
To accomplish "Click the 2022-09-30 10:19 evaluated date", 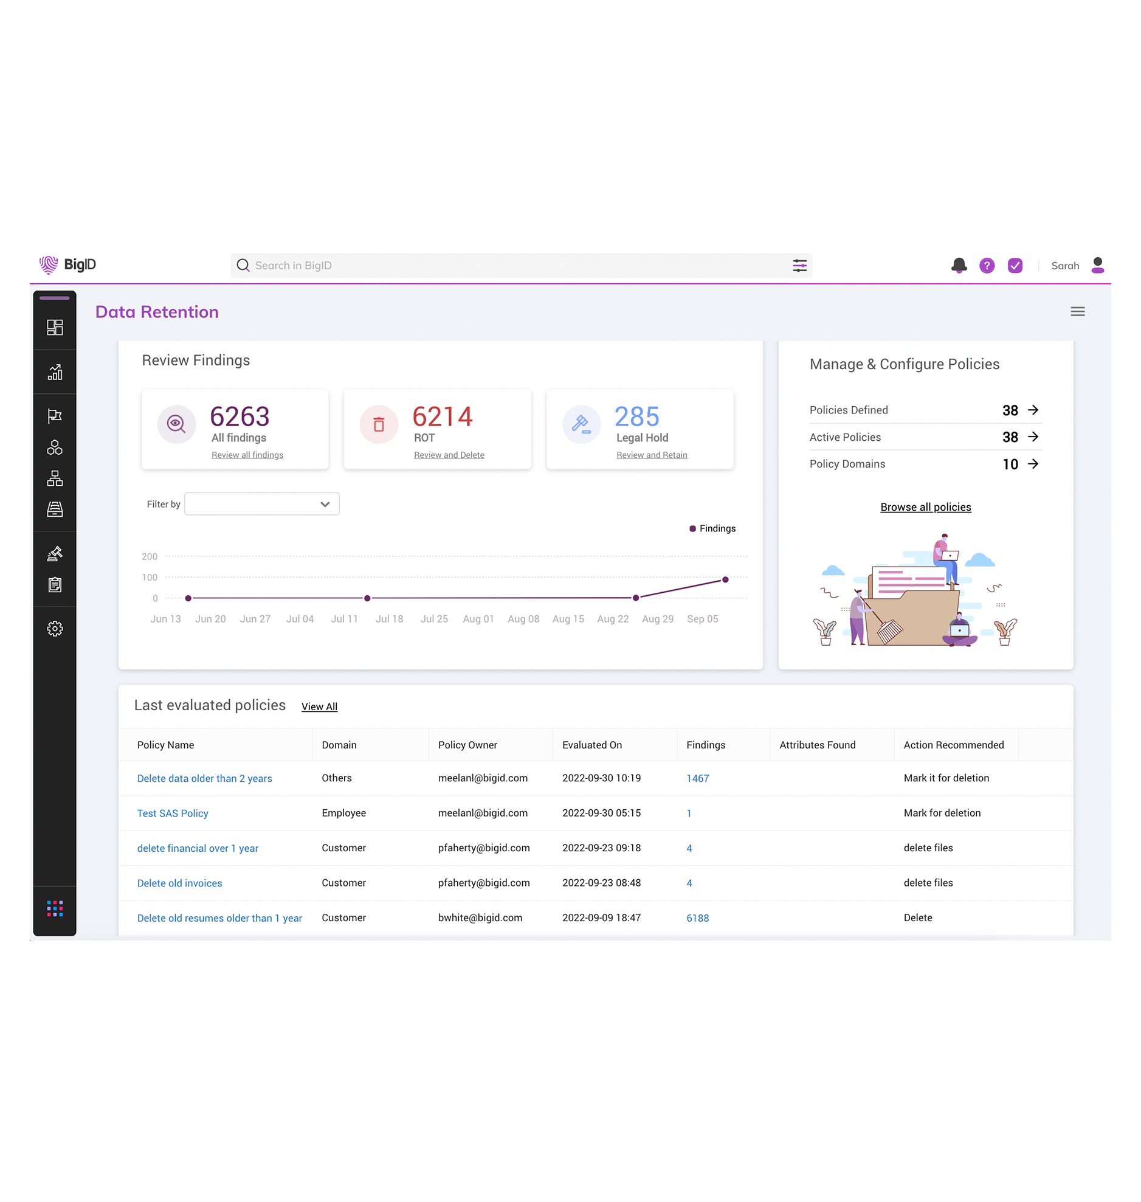I will coord(602,778).
